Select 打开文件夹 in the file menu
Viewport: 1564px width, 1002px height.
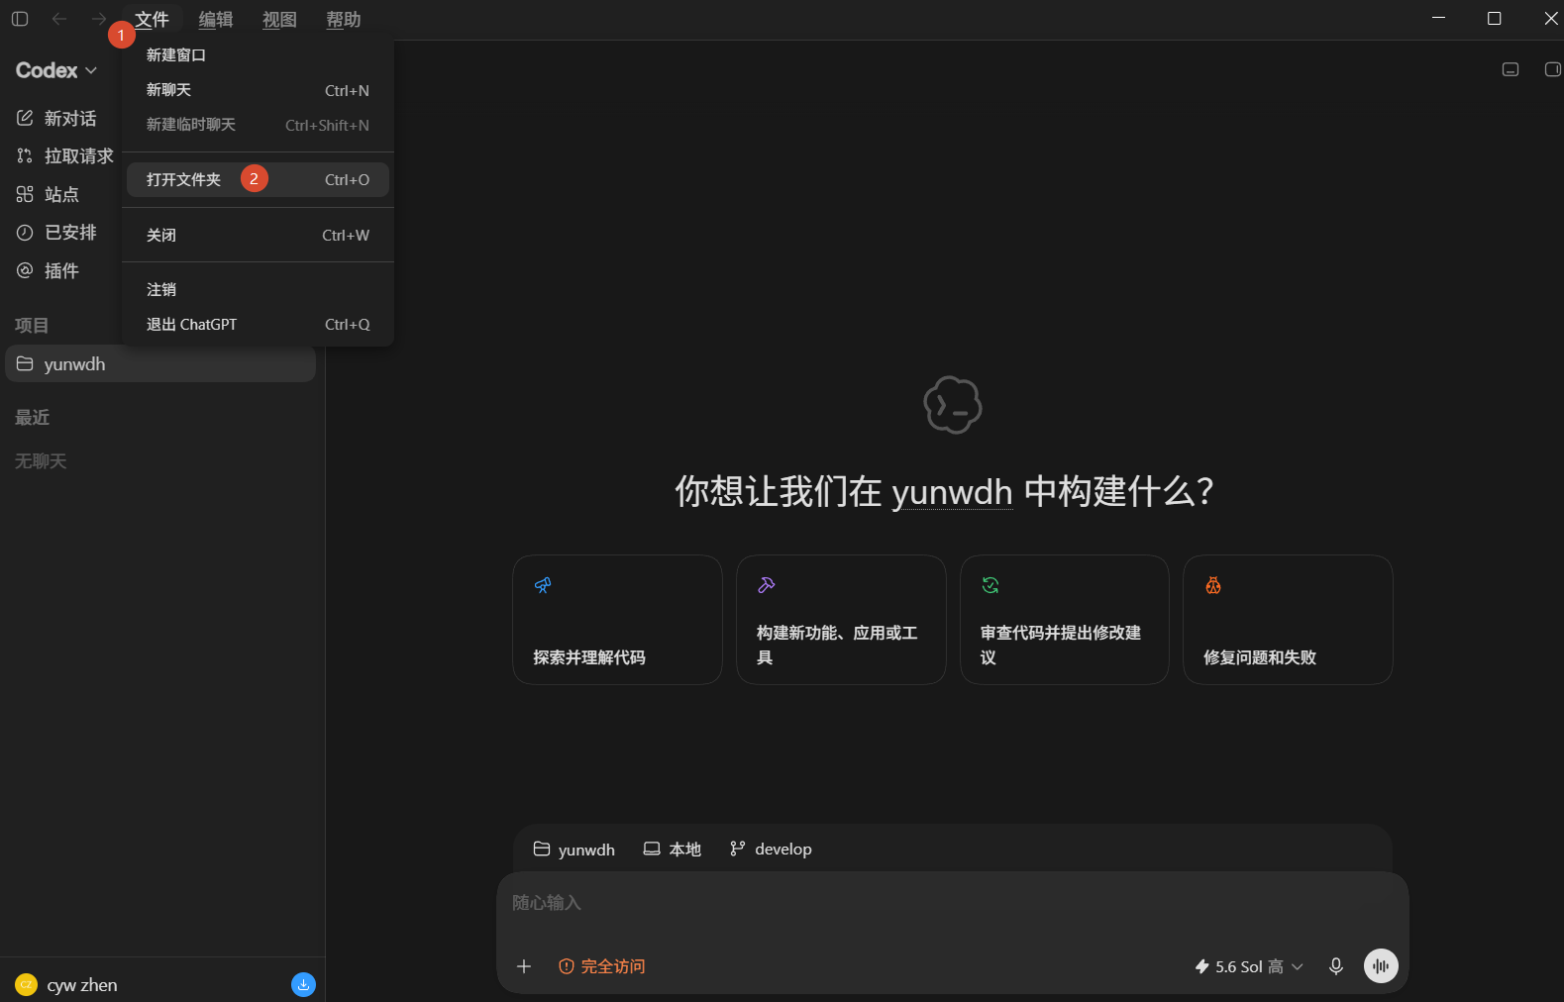tap(258, 179)
